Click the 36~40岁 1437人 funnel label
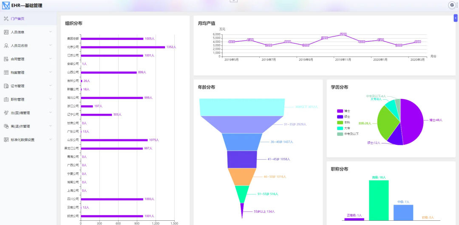Image resolution: width=459 pixels, height=225 pixels. 282,142
